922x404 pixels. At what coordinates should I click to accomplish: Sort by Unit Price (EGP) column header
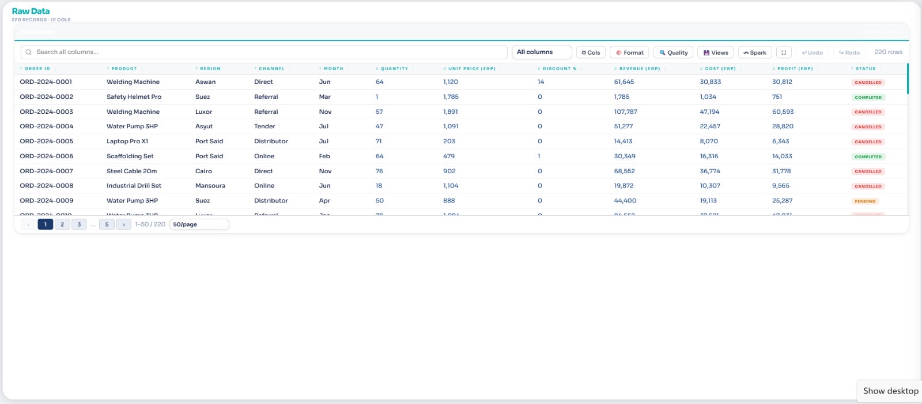pyautogui.click(x=472, y=68)
